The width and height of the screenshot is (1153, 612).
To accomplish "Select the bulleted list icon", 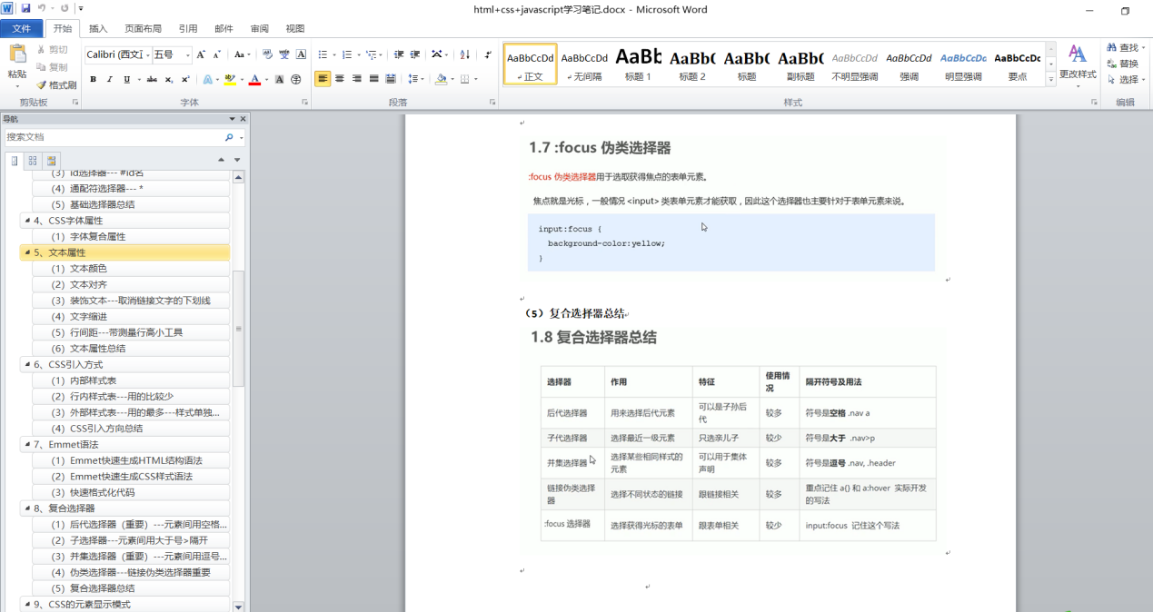I will [323, 54].
